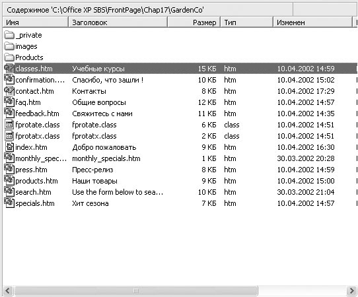This screenshot has width=358, height=297.
Task: Click the title 'Свяжитесь с нами'
Action: pos(102,114)
